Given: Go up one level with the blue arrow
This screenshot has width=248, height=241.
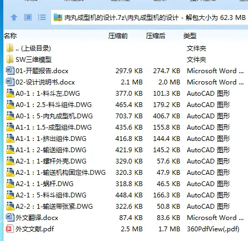Looking at the screenshot, I should [14, 18].
